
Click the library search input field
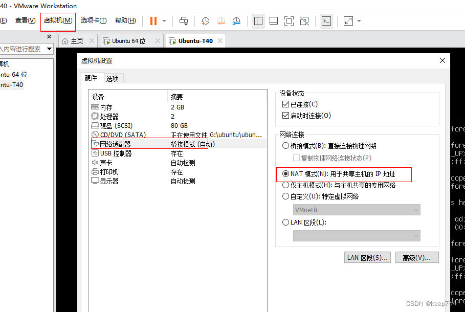tap(22, 49)
